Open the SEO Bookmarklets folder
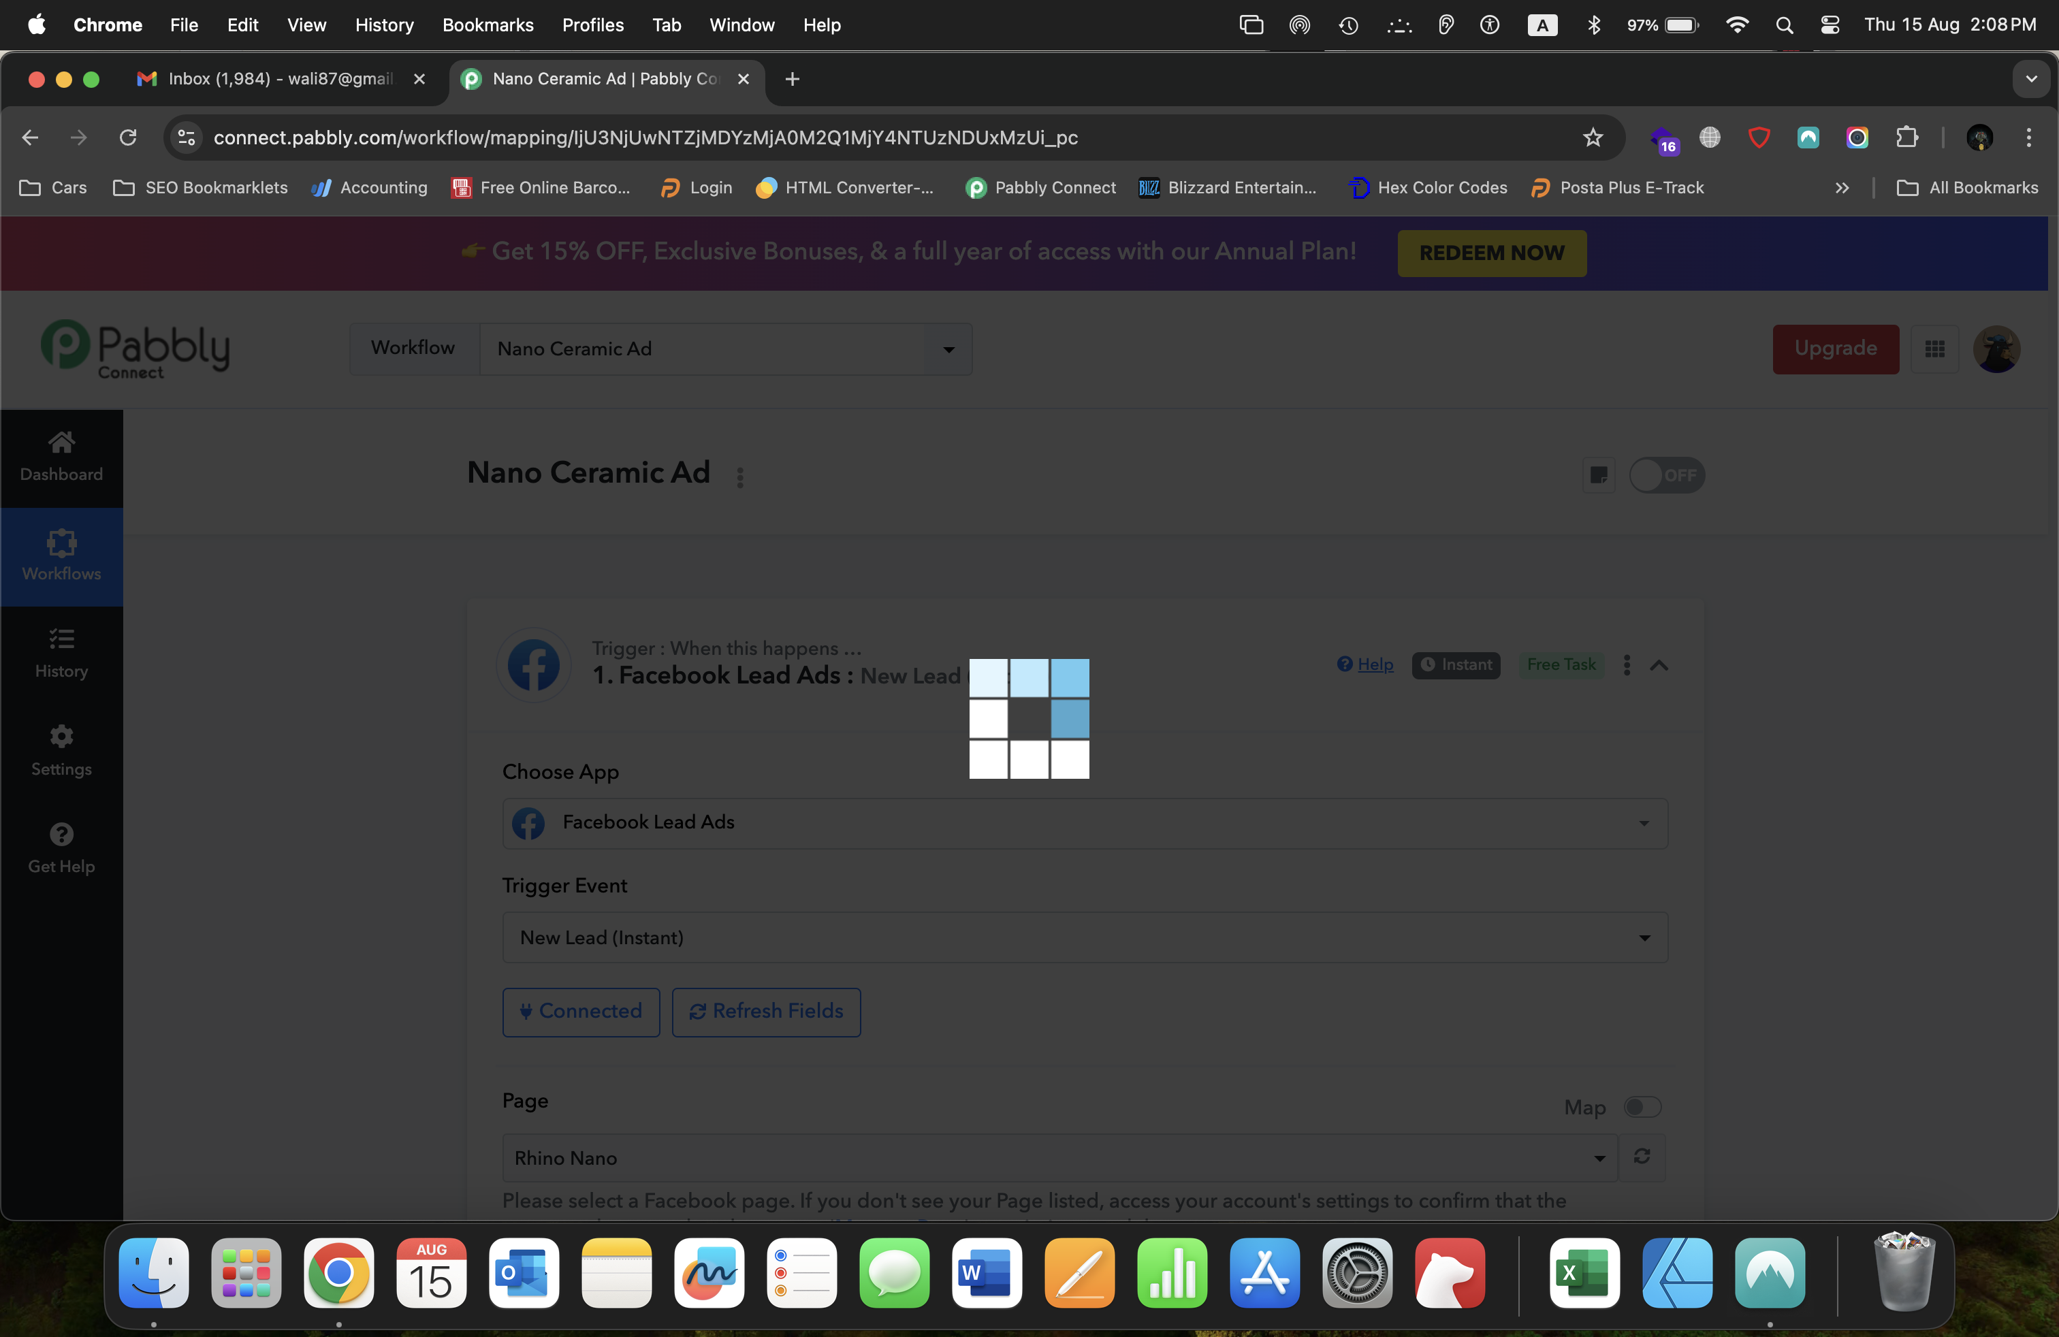The height and width of the screenshot is (1337, 2059). pyautogui.click(x=201, y=188)
